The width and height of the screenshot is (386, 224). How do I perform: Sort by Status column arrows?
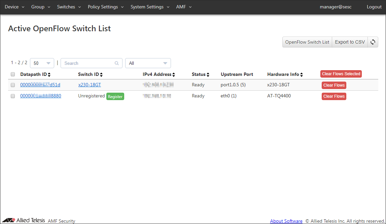tap(208, 75)
